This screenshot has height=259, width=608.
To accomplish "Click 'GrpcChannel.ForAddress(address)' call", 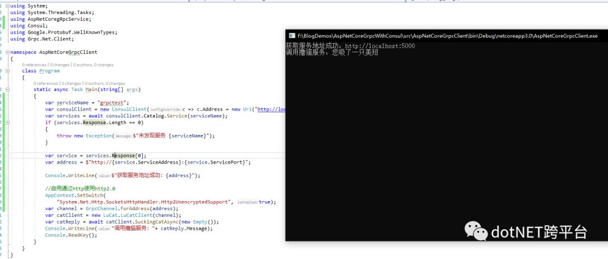I will click(132, 208).
